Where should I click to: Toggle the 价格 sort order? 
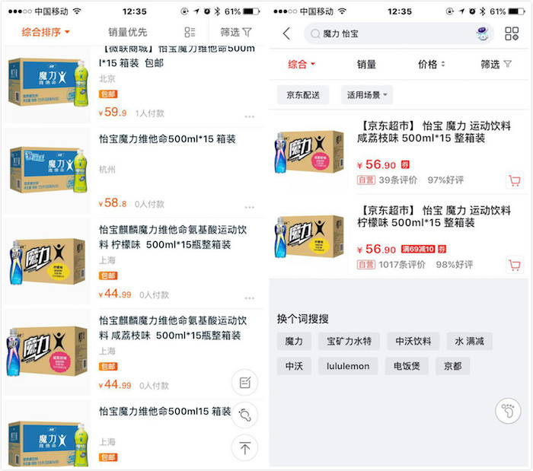pyautogui.click(x=431, y=65)
